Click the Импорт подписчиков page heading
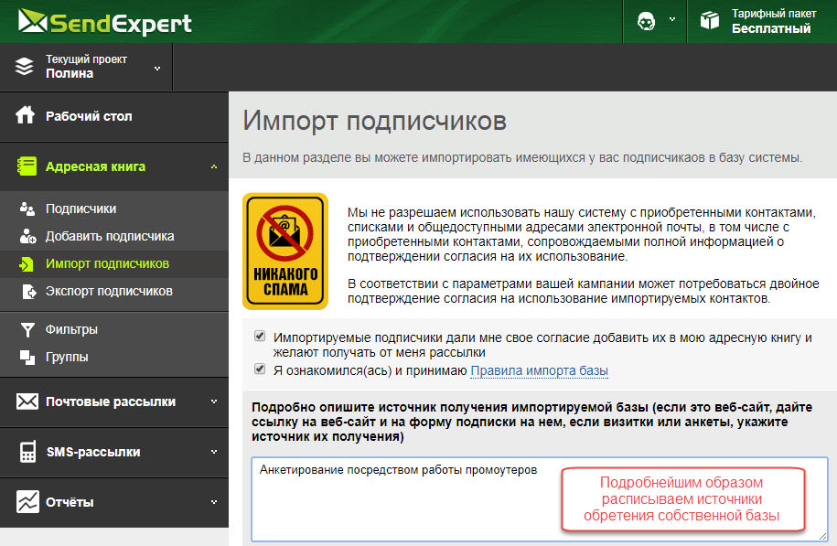 pyautogui.click(x=374, y=120)
